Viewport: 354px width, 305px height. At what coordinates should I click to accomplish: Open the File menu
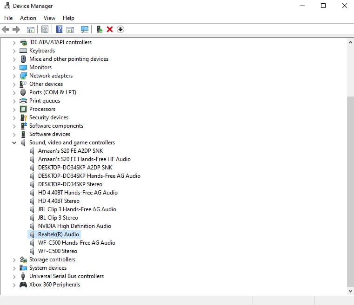tap(8, 18)
